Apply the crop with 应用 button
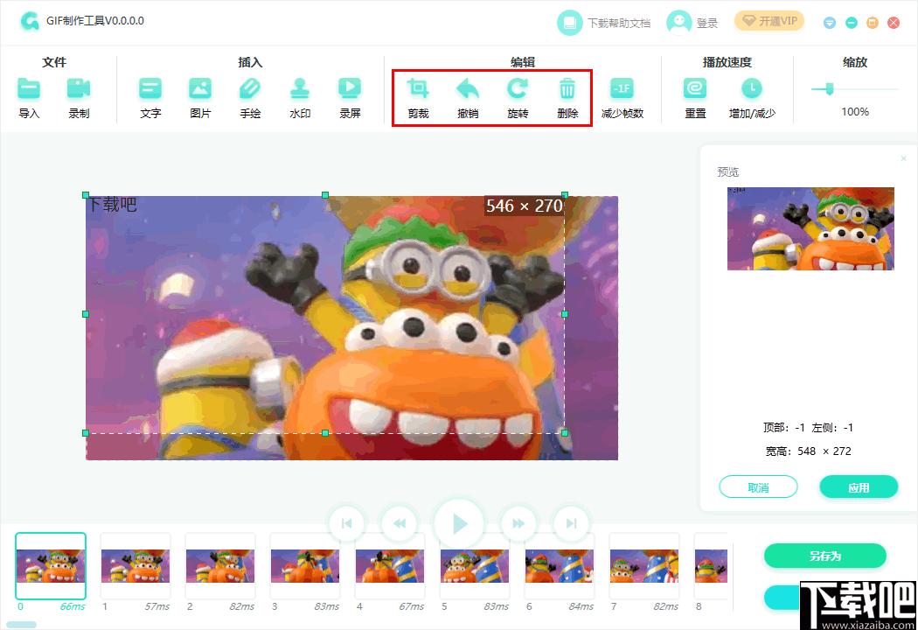Viewport: 918px width, 630px height. click(859, 487)
